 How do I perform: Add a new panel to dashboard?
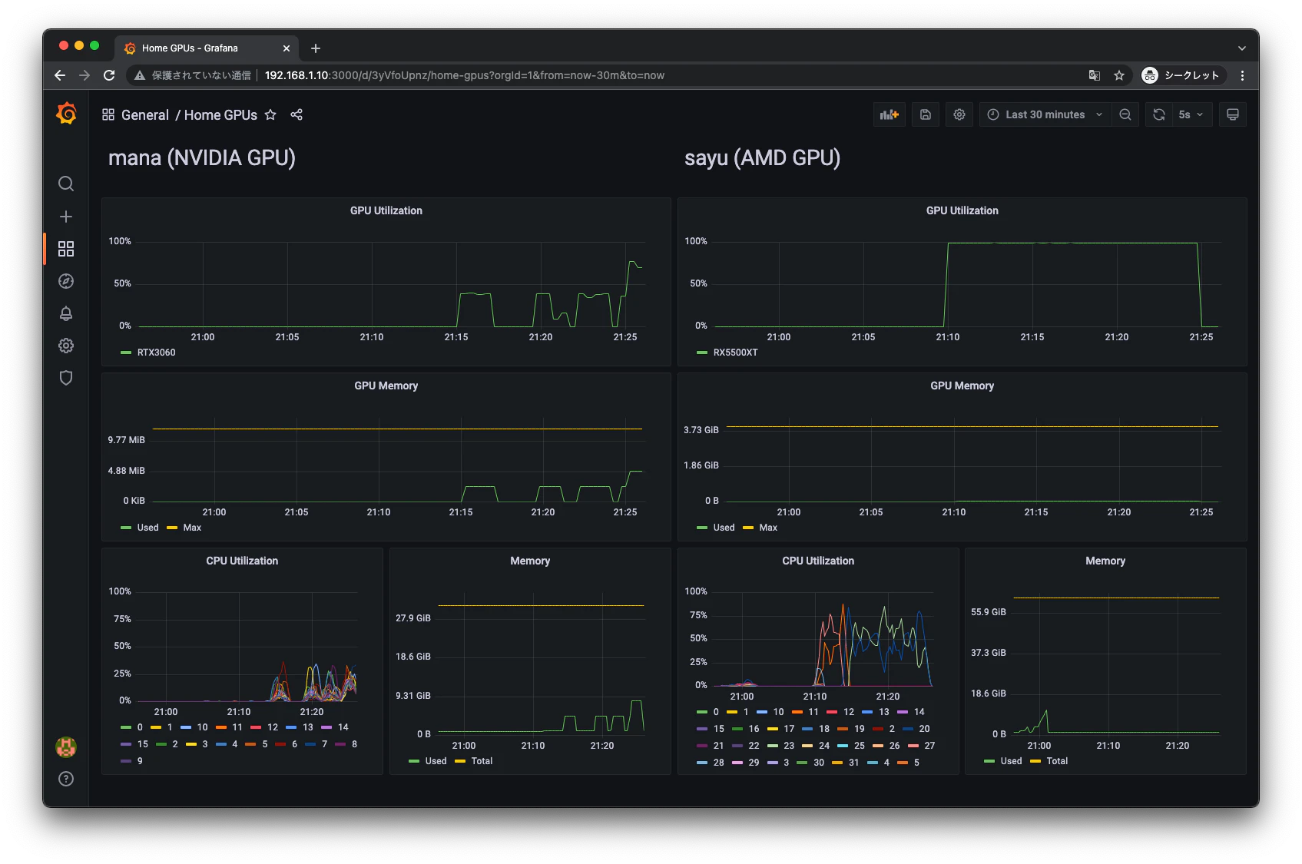[890, 114]
